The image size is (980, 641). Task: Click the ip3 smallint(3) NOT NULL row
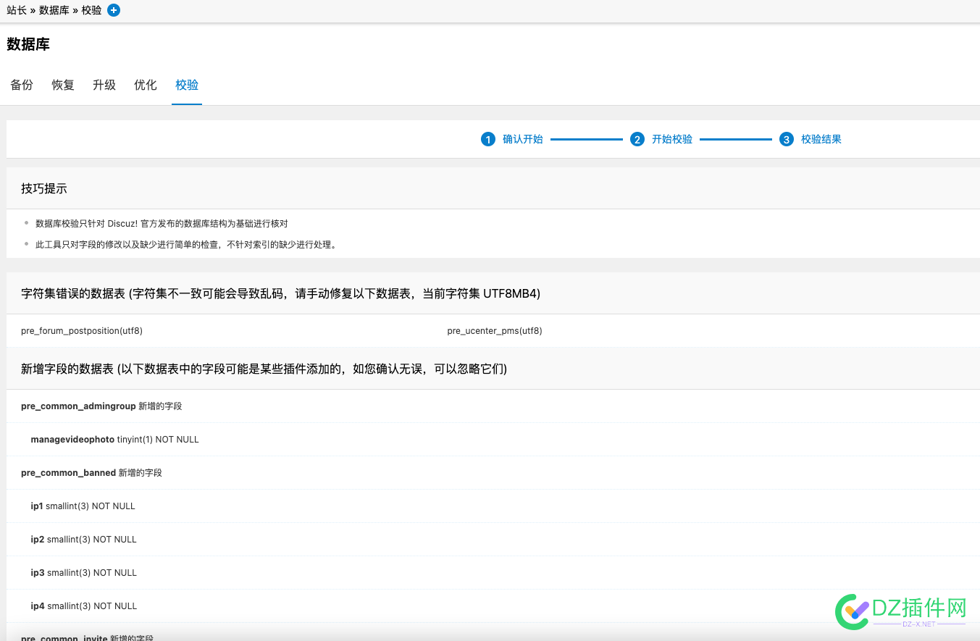pyautogui.click(x=493, y=573)
